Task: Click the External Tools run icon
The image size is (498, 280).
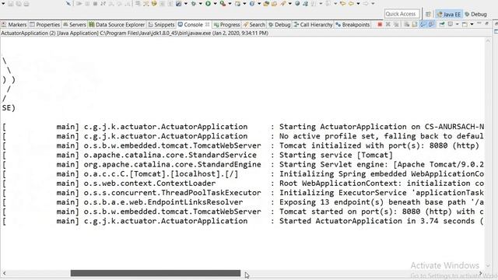Action: pos(223,3)
